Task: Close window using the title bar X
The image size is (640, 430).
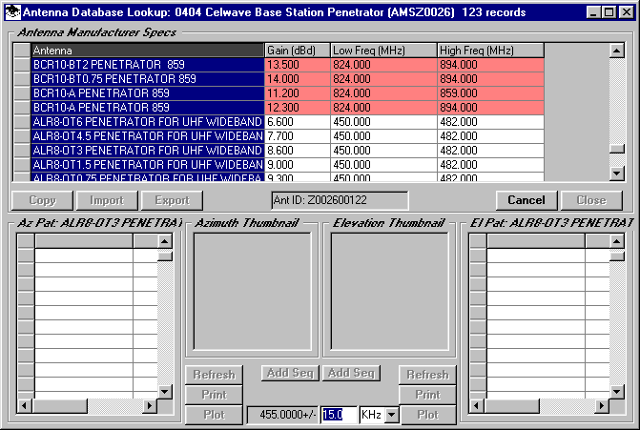Action: [626, 12]
